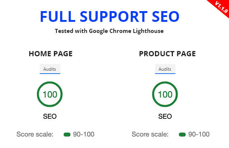The height and width of the screenshot is (148, 229).
Task: Click the 90-100 range text on Product side
Action: pyautogui.click(x=199, y=134)
